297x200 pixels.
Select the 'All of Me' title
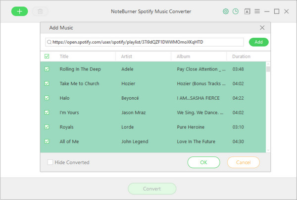(69, 141)
